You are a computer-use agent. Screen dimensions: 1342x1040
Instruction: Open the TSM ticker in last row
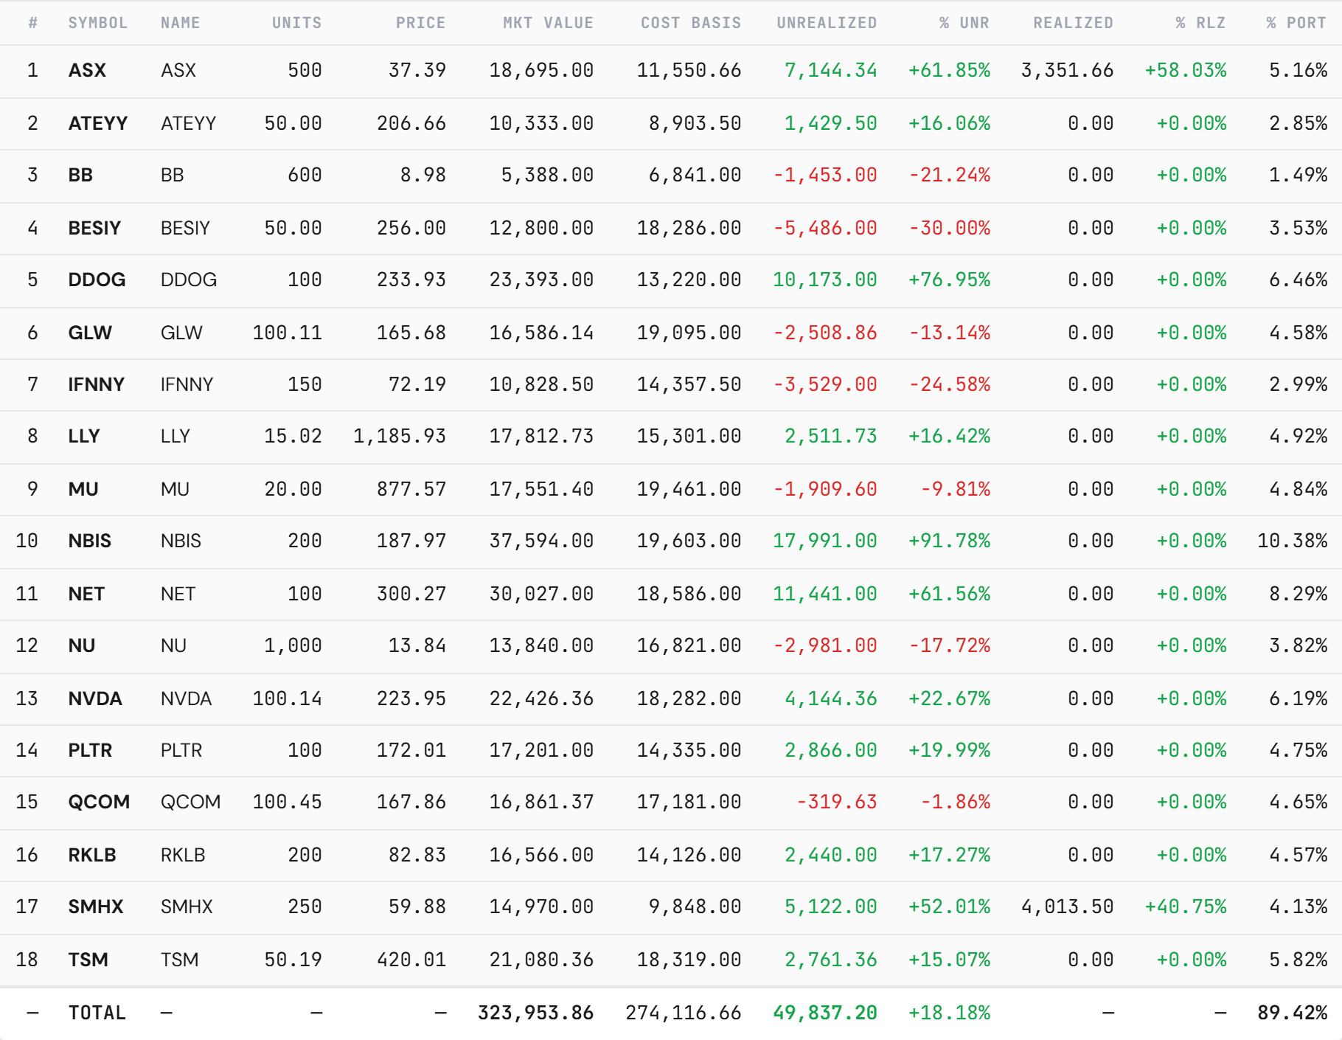tap(88, 960)
